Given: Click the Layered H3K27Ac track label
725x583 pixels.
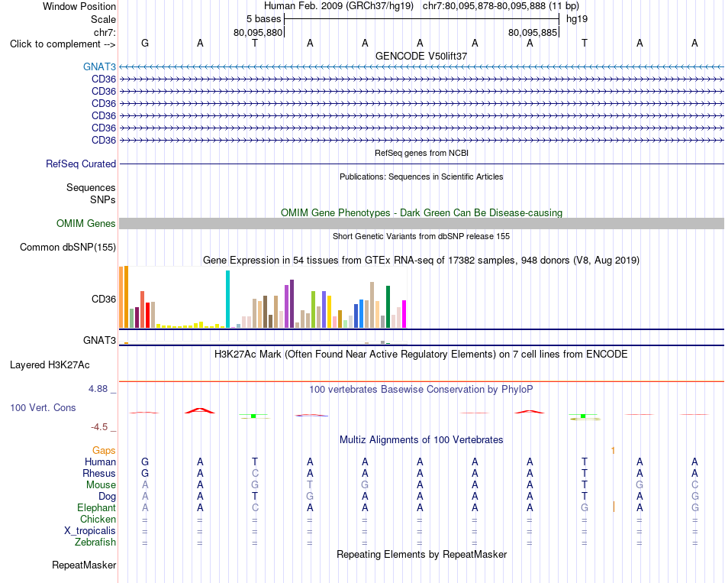Looking at the screenshot, I should [50, 365].
